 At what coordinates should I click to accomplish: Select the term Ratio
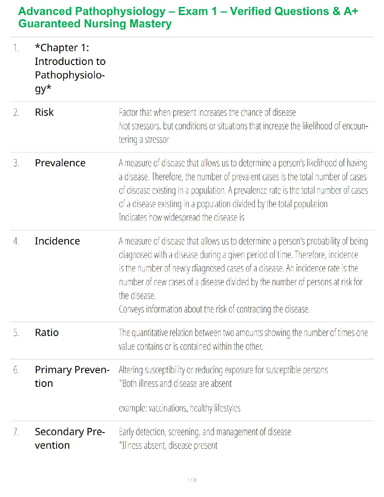tap(47, 333)
